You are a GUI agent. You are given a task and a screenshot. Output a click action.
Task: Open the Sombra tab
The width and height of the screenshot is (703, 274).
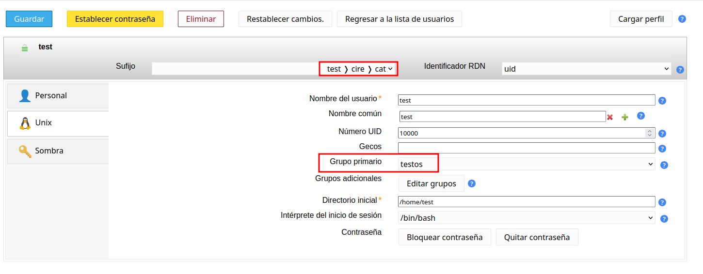point(58,151)
